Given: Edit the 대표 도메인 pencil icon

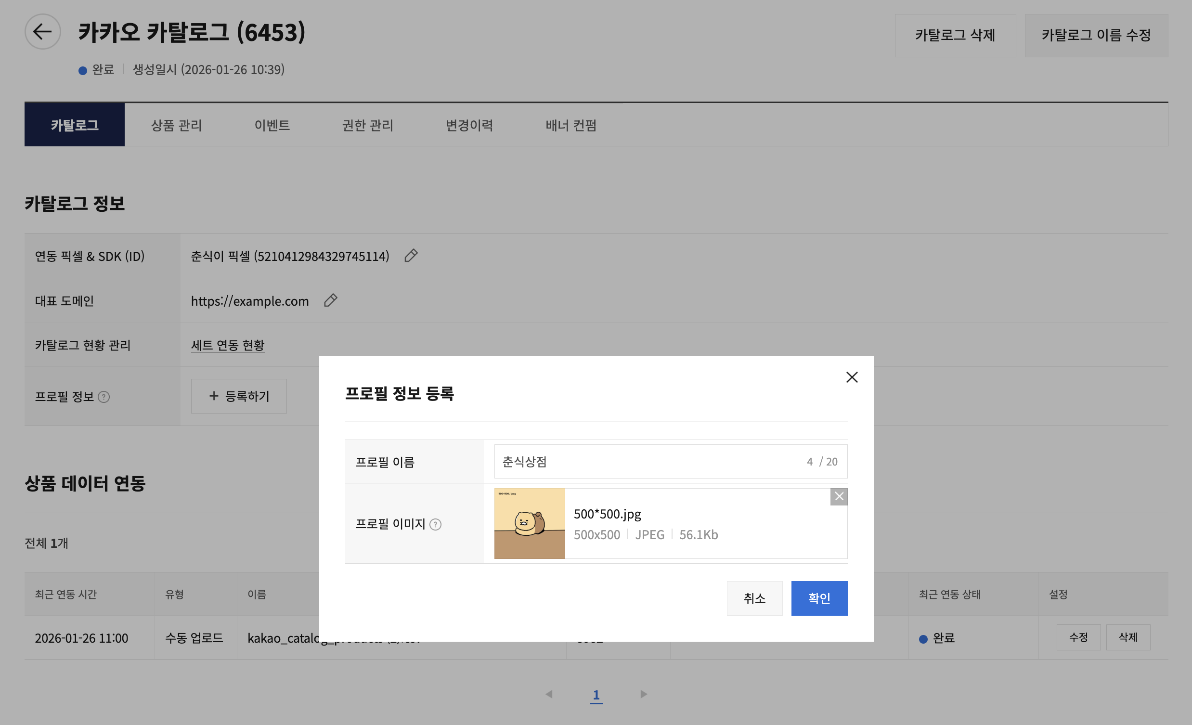Looking at the screenshot, I should pos(330,300).
